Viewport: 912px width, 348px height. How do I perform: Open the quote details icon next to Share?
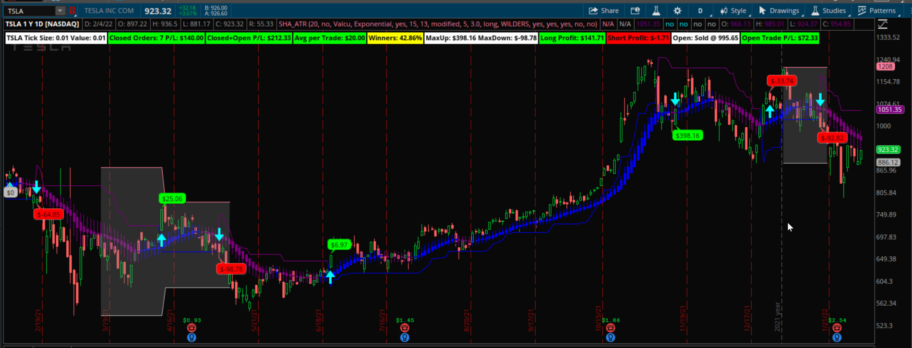pos(635,11)
